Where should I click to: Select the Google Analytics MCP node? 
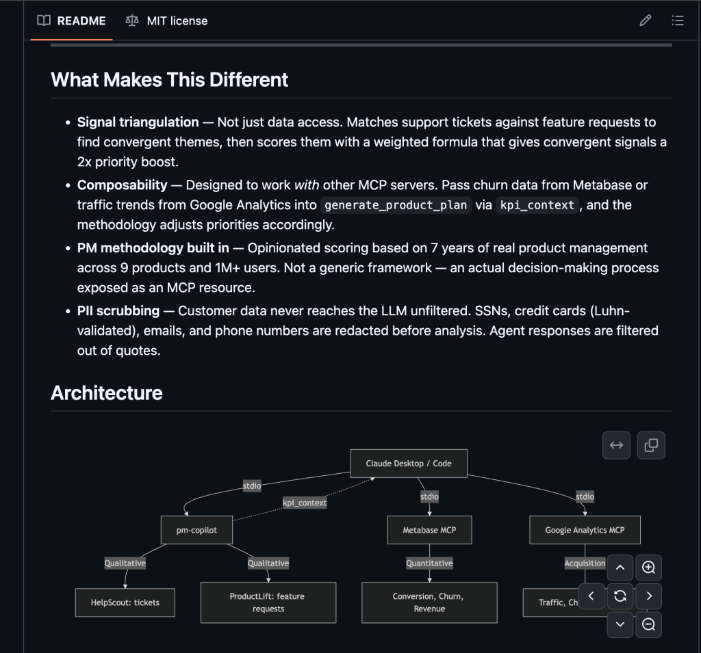pyautogui.click(x=585, y=530)
